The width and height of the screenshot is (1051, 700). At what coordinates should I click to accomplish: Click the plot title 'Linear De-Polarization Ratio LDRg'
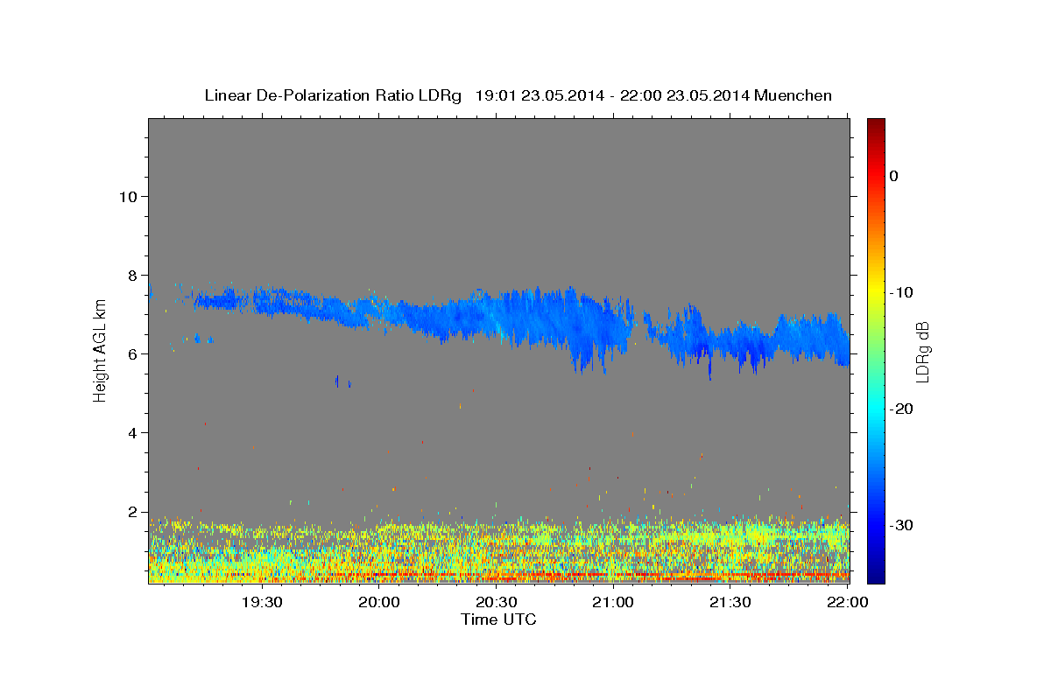click(x=333, y=95)
